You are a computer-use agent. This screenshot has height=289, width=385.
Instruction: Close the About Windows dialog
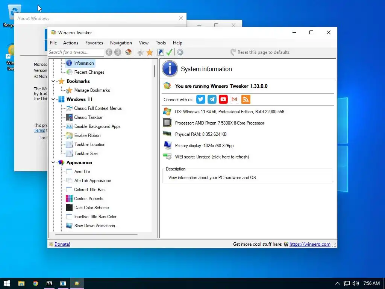(181, 18)
